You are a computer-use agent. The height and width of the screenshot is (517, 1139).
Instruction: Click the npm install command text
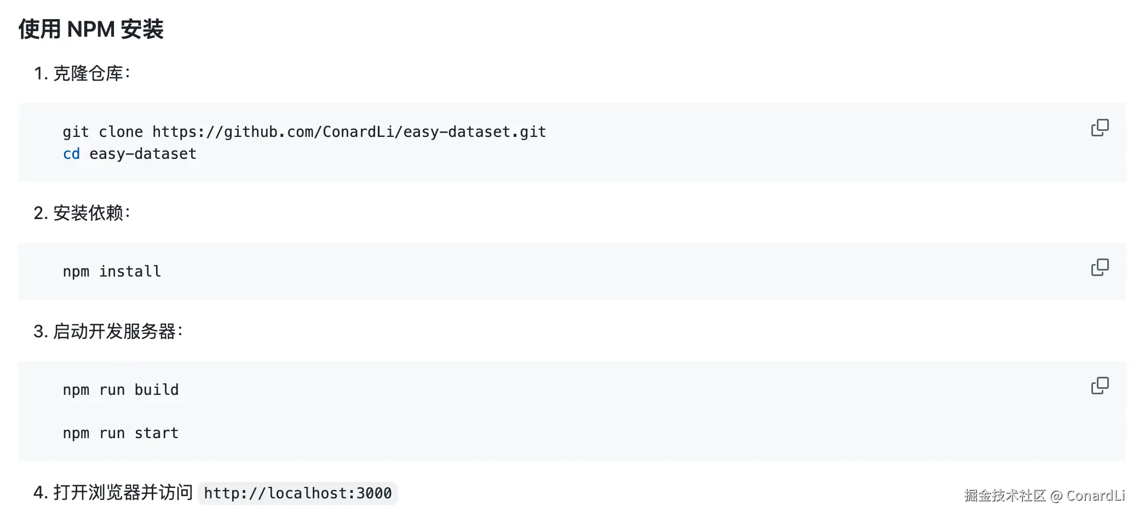[112, 272]
